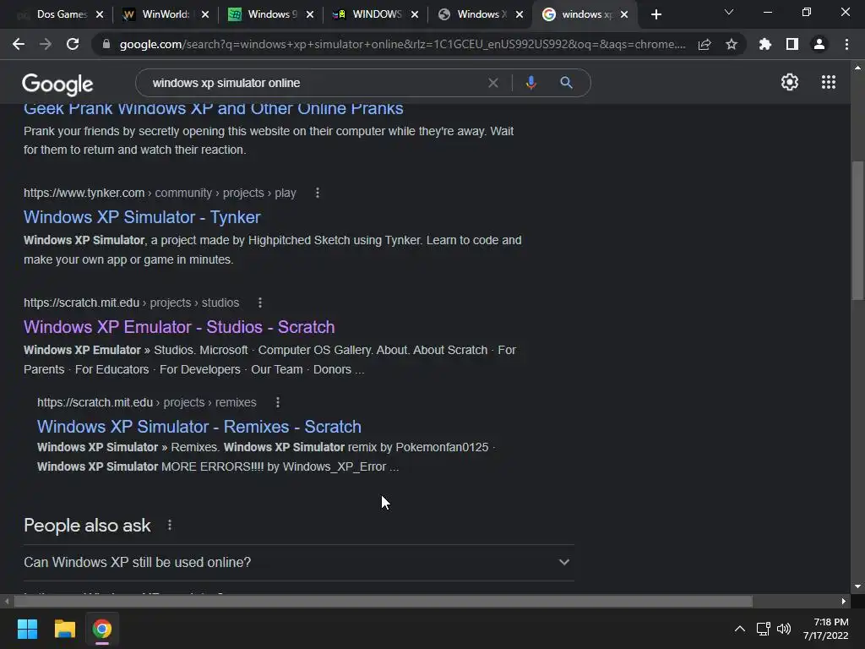Viewport: 865px width, 649px height.
Task: Open a new browser tab
Action: 656,14
